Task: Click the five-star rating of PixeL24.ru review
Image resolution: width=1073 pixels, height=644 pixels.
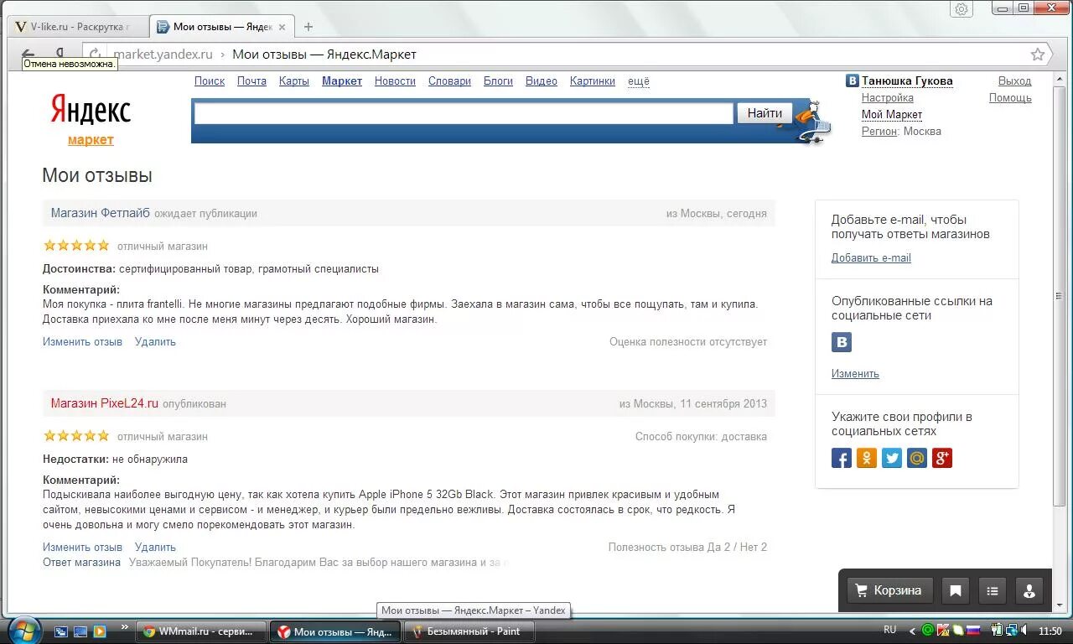Action: click(x=76, y=436)
